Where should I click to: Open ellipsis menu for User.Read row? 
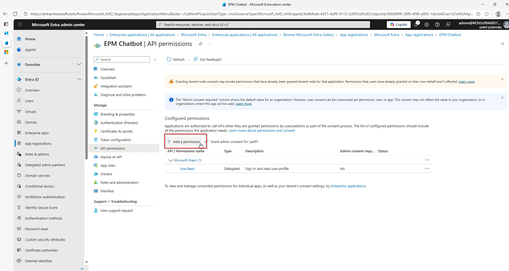point(427,169)
